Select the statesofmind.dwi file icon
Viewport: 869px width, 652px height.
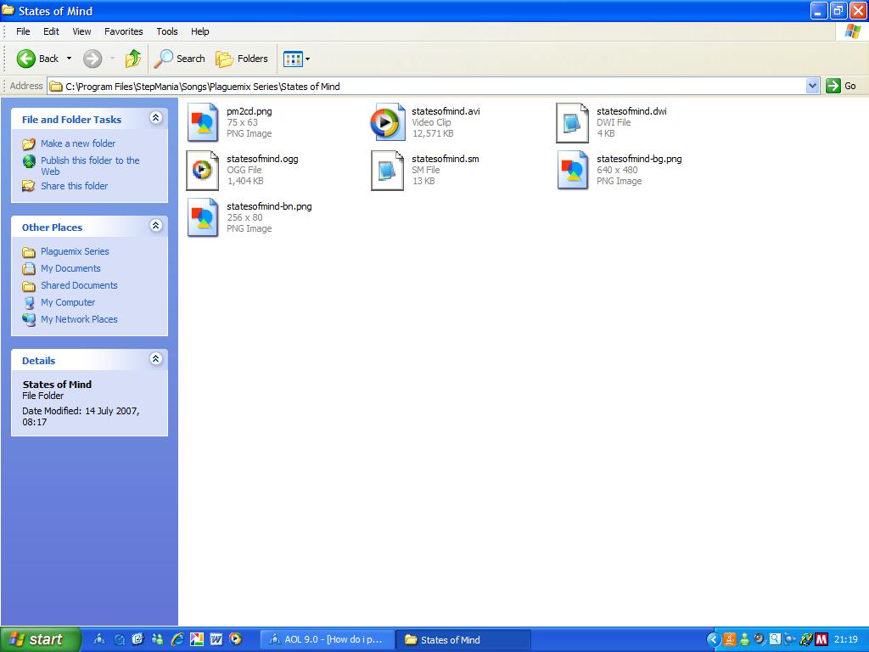tap(573, 122)
